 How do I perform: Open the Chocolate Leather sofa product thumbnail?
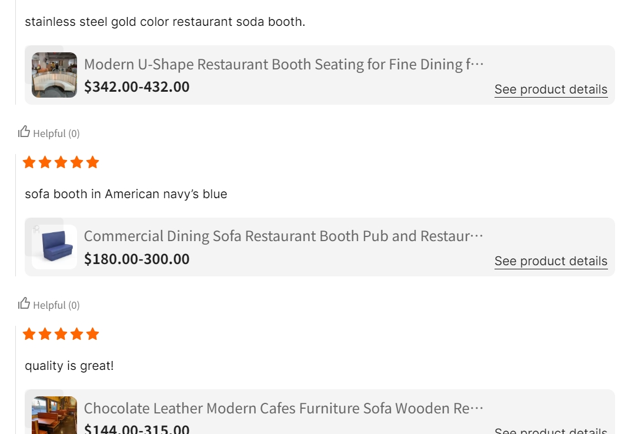pyautogui.click(x=54, y=415)
